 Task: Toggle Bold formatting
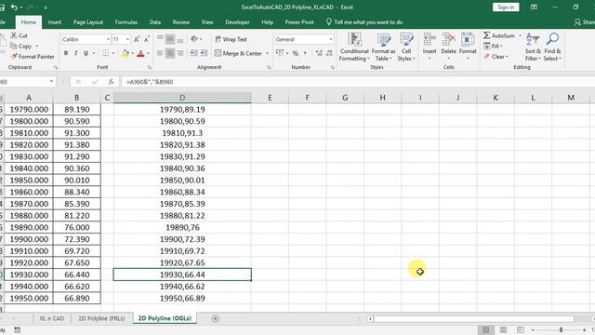coord(66,53)
